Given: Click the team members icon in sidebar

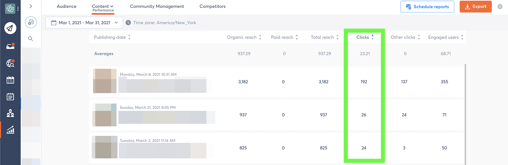Looking at the screenshot, I should tap(10, 113).
